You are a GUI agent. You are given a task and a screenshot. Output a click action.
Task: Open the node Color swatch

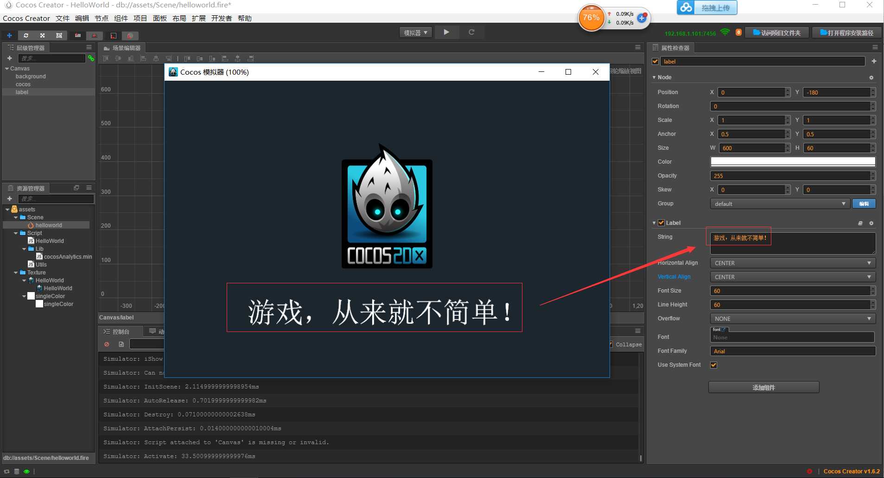793,161
